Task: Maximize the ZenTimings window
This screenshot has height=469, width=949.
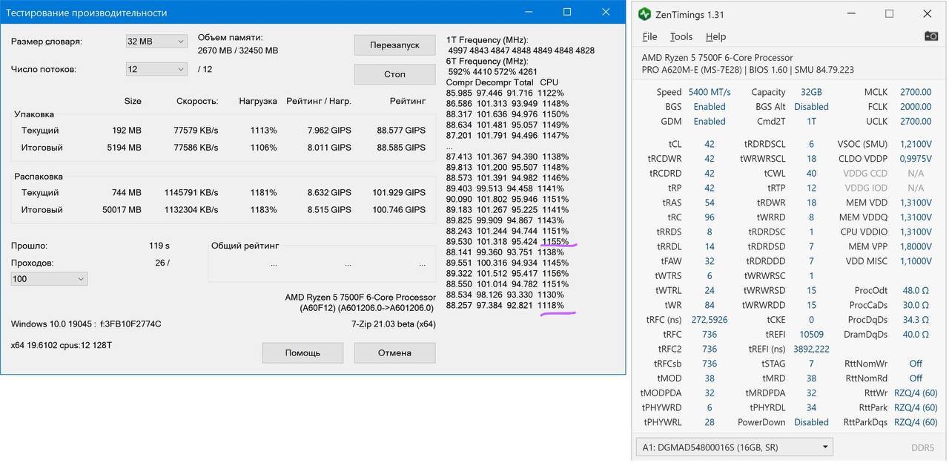Action: coord(890,14)
